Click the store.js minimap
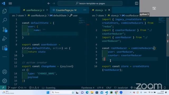This screenshot has width=169, height=95. pyautogui.click(x=162, y=20)
